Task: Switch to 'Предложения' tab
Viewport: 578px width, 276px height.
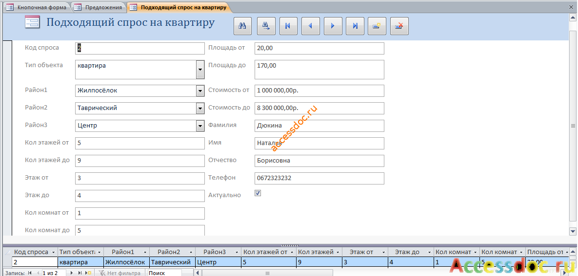Action: (x=99, y=7)
